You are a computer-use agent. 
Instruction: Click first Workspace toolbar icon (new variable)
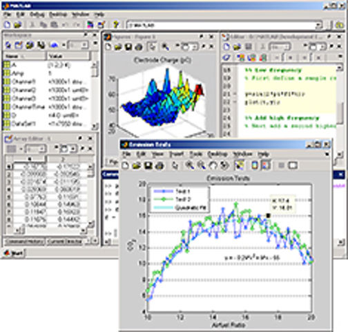[x=8, y=45]
